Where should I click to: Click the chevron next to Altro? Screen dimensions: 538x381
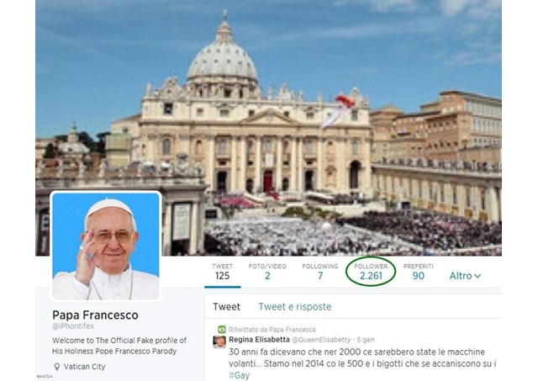coord(477,276)
